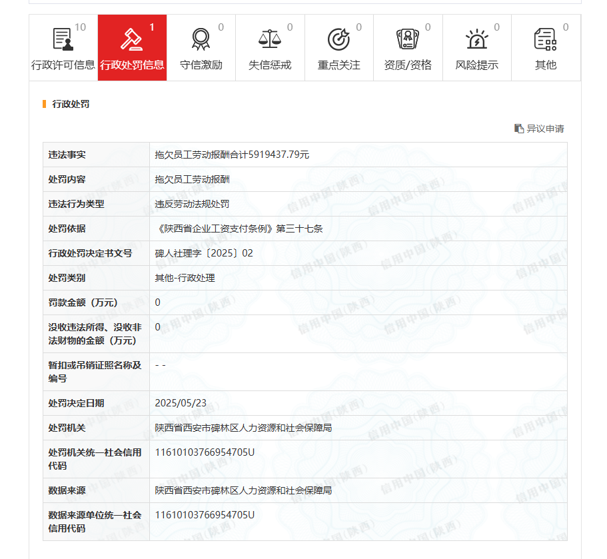Click the value 其他-行政处理
This screenshot has height=559, width=607.
(185, 278)
